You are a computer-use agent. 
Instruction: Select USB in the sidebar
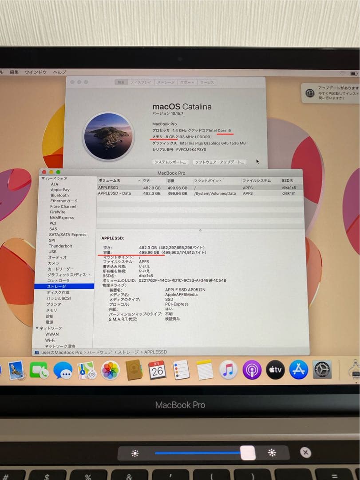(x=52, y=252)
